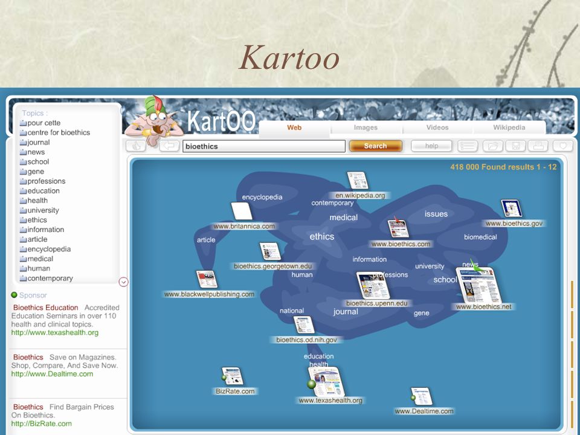Expand topics list with circled arrow

(x=123, y=282)
